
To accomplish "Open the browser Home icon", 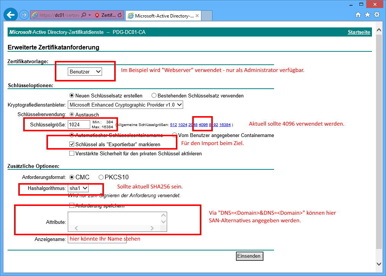I will pyautogui.click(x=358, y=15).
